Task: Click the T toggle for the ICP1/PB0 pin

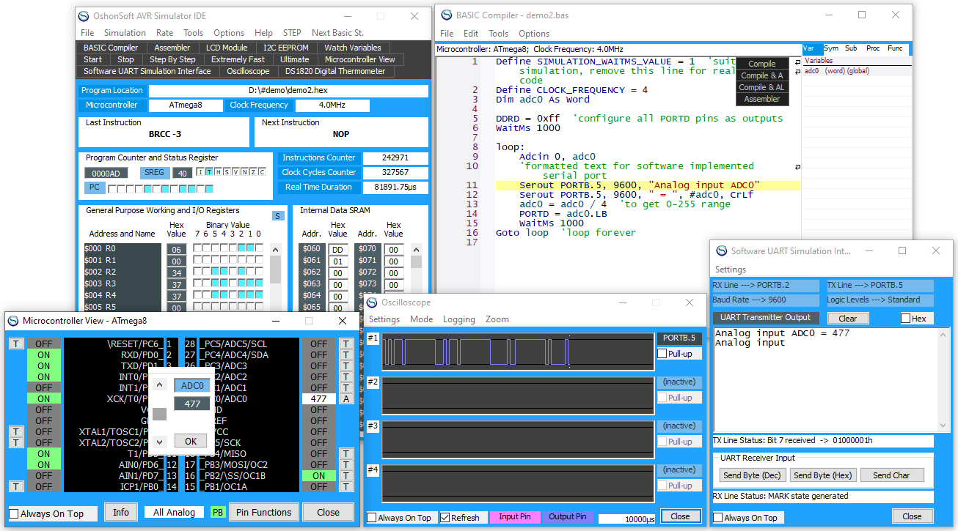Action: point(15,487)
